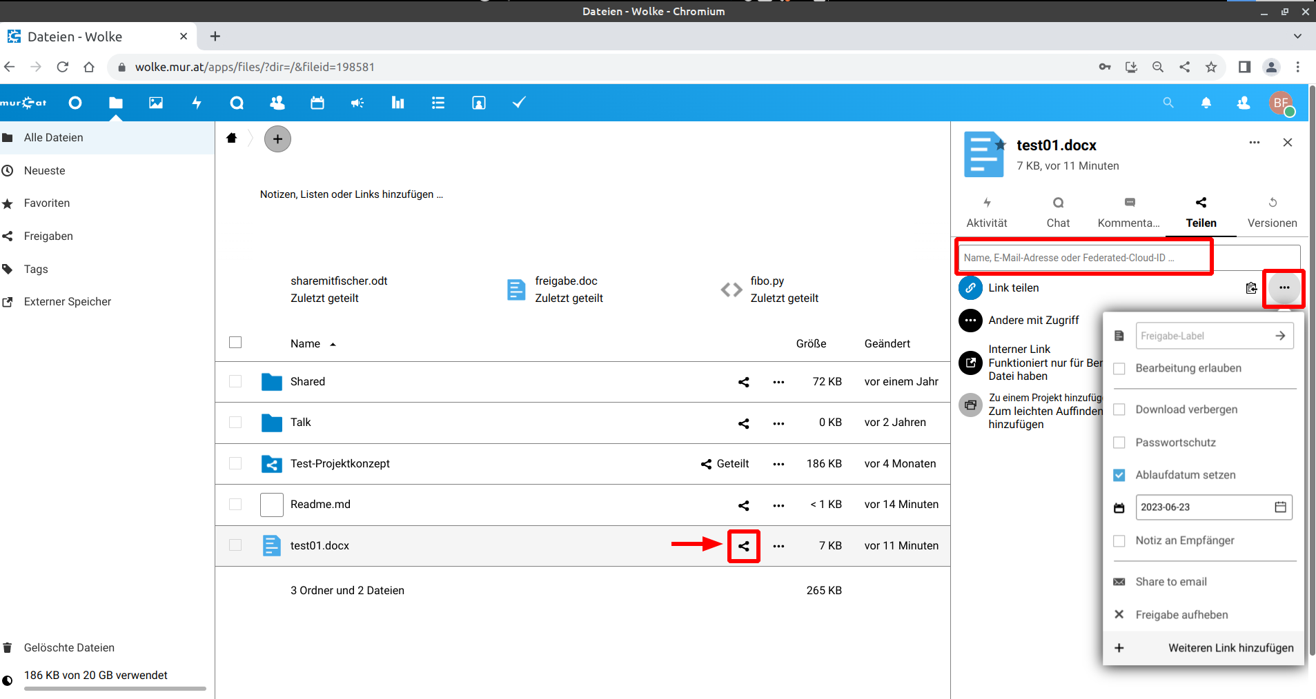Click the home breadcrumb icon
Viewport: 1316px width, 699px height.
pos(232,139)
